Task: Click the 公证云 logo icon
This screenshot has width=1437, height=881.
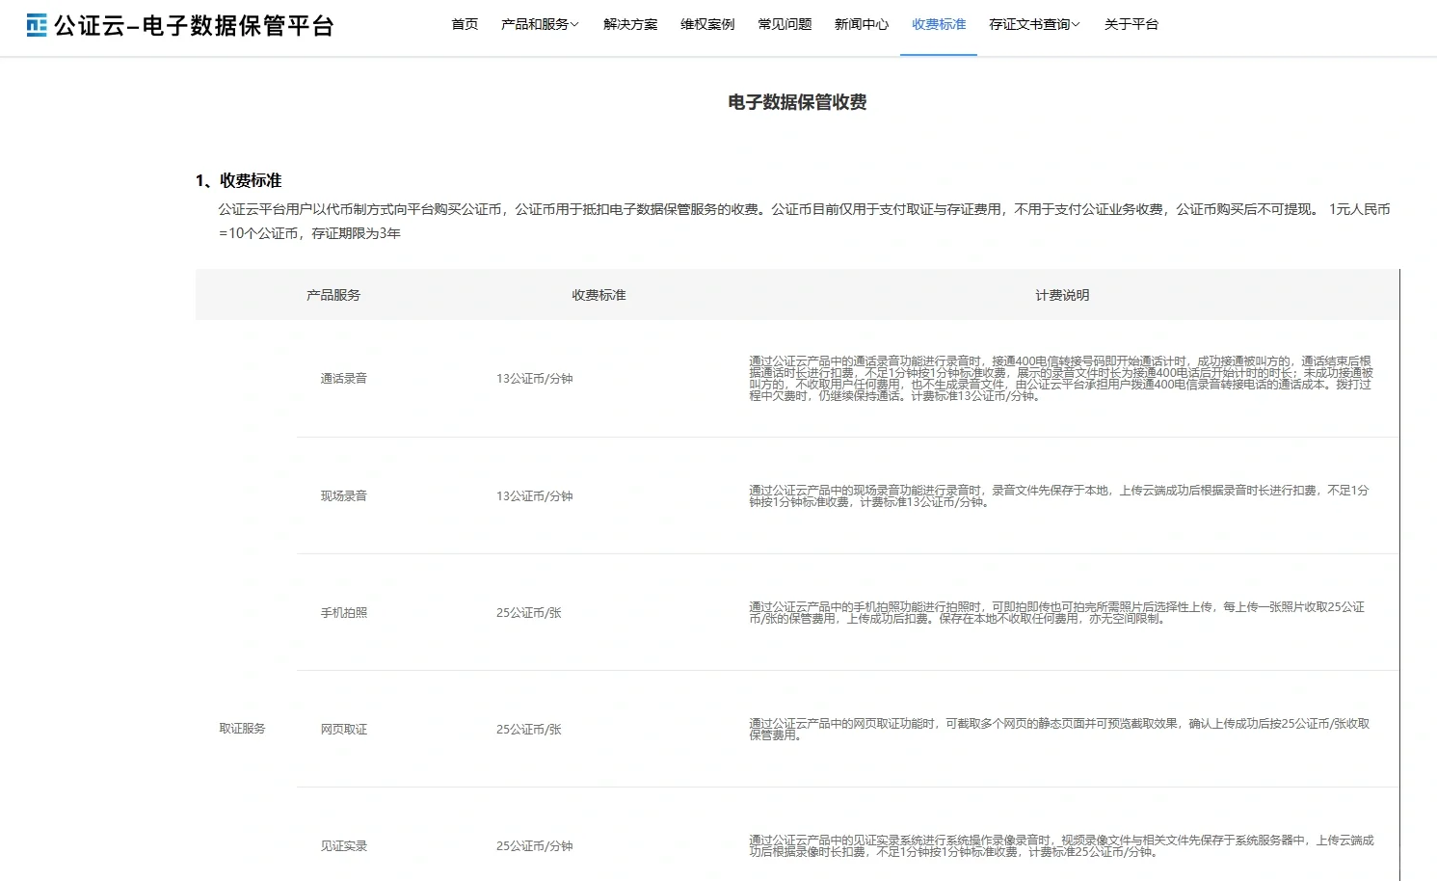Action: [37, 25]
